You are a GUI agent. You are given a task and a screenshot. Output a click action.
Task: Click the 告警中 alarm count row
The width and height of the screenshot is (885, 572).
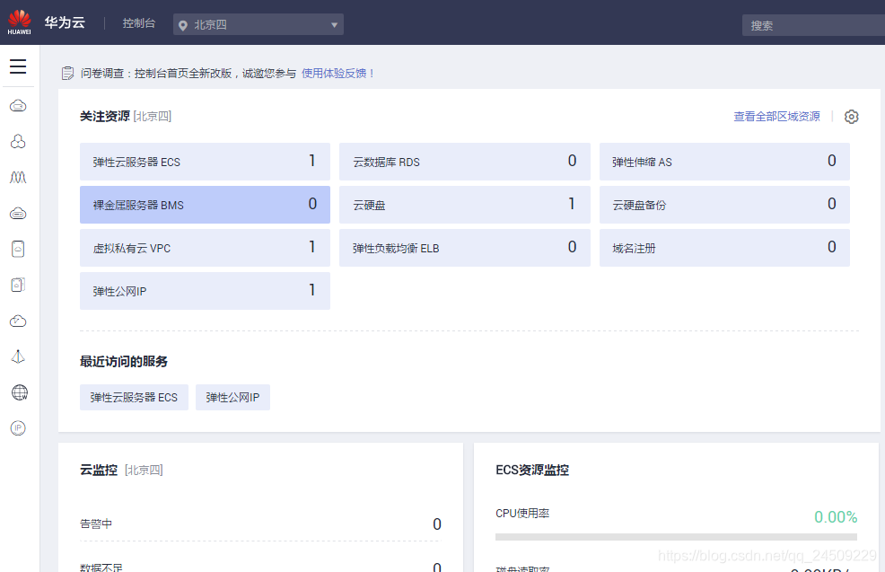(260, 524)
